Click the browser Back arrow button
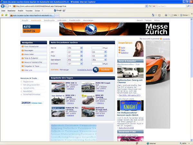The height and width of the screenshot is (145, 193). click(3, 6)
